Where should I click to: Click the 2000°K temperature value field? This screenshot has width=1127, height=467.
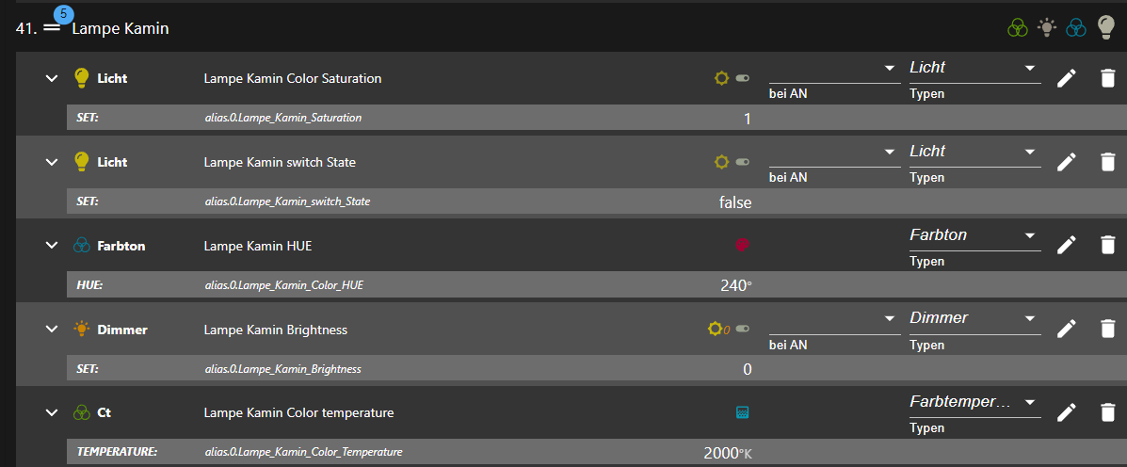coord(727,453)
